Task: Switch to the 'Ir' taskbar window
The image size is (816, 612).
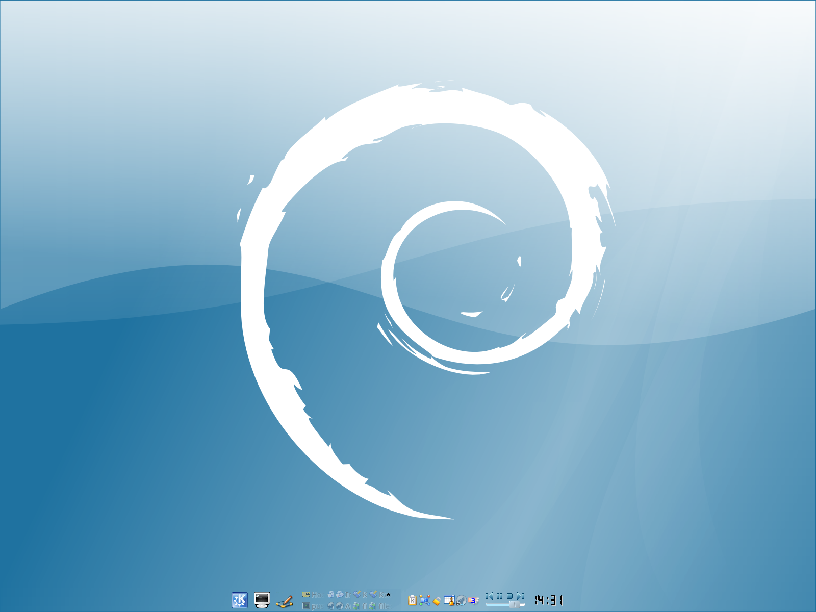Action: point(344,594)
